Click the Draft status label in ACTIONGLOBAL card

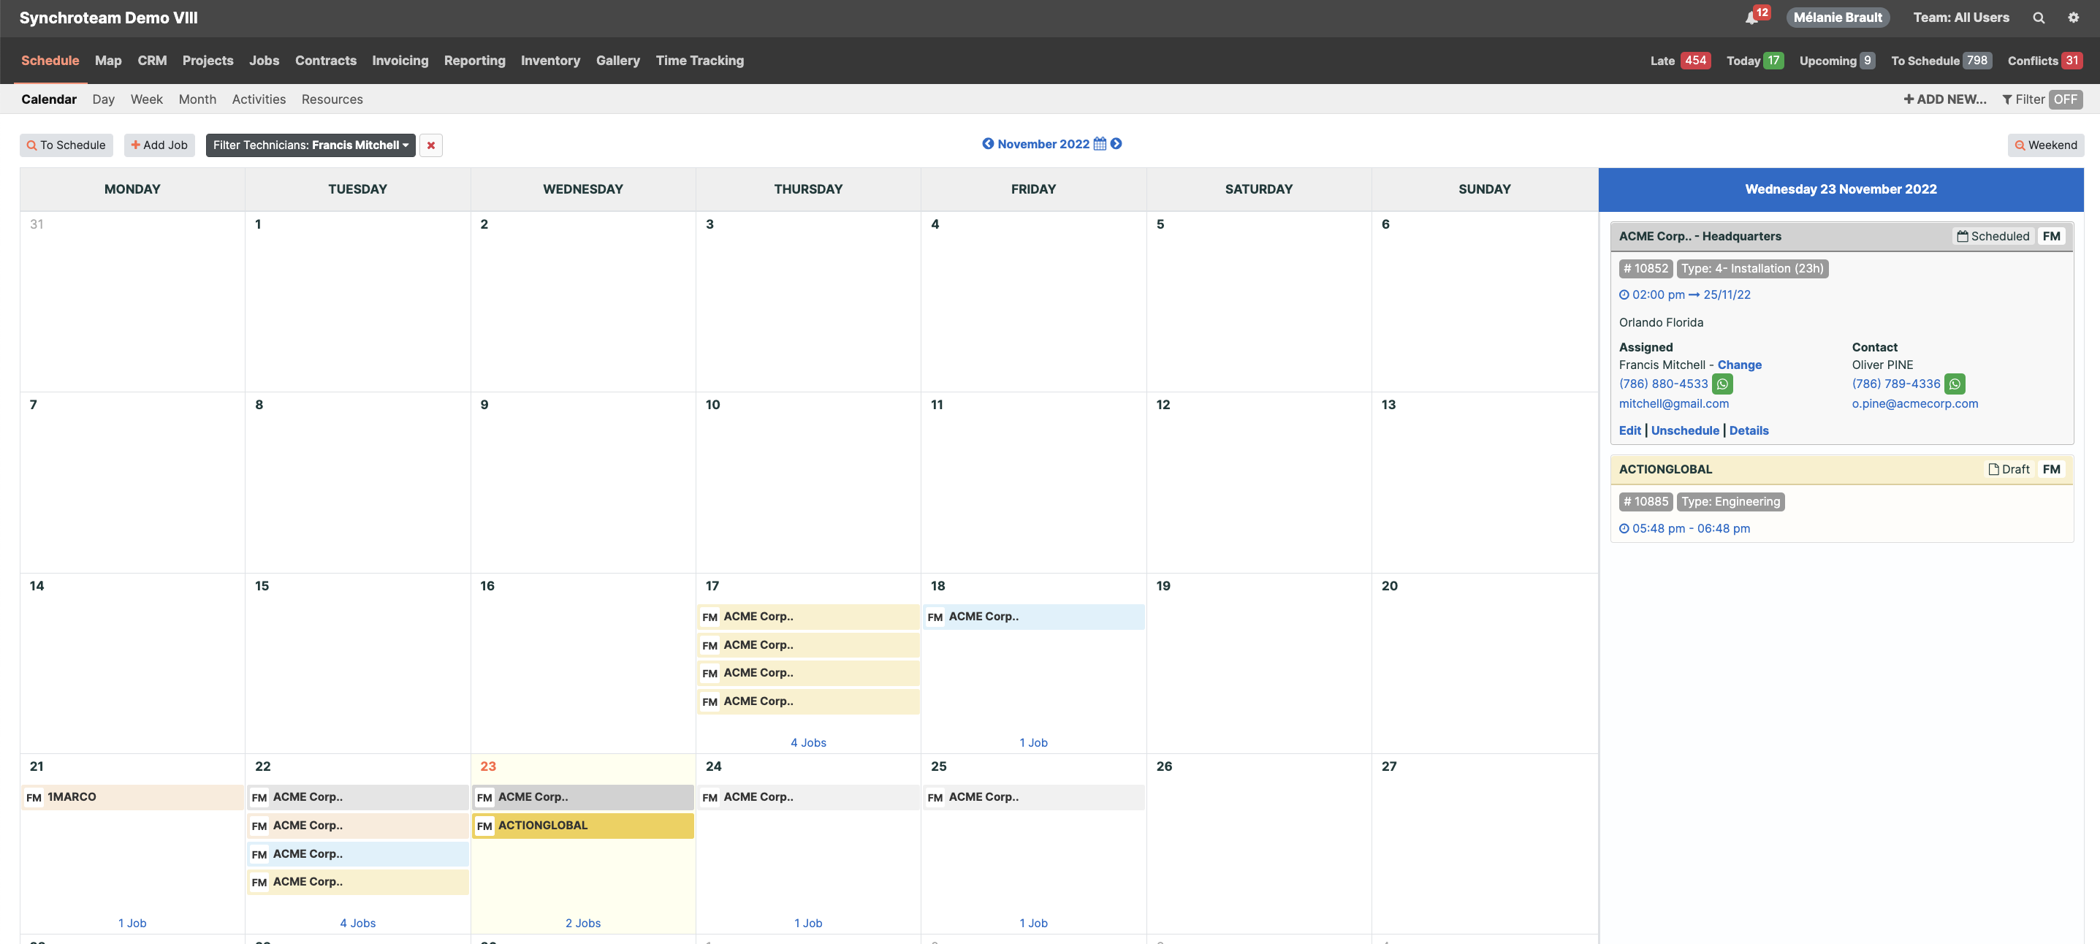pos(2009,470)
